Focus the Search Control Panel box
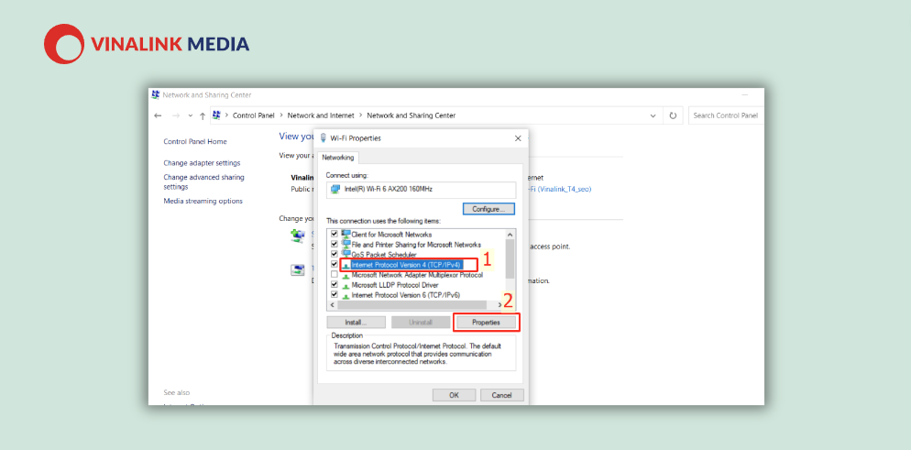The height and width of the screenshot is (450, 911). (726, 115)
